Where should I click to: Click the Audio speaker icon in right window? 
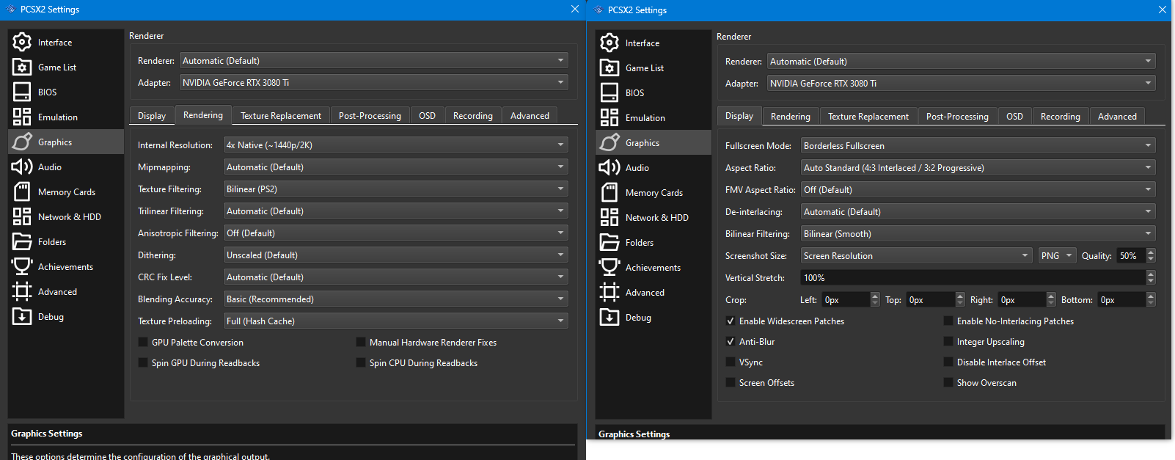pos(610,167)
